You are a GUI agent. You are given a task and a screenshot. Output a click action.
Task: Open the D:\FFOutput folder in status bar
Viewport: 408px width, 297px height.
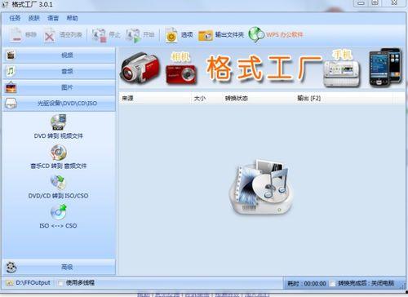coord(29,283)
